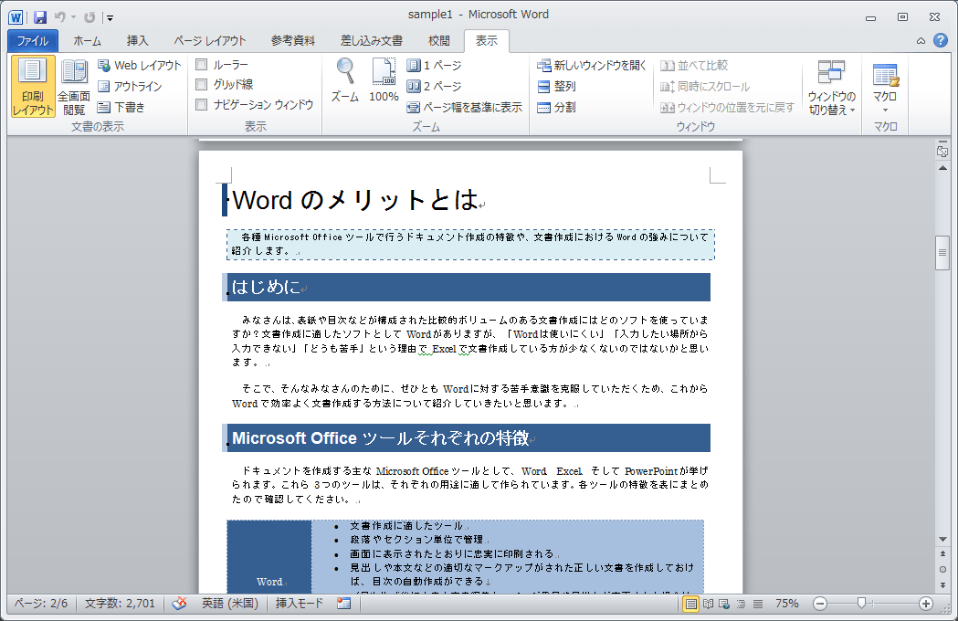Open the ページ レイアウト ribbon tab
958x621 pixels.
(x=209, y=41)
